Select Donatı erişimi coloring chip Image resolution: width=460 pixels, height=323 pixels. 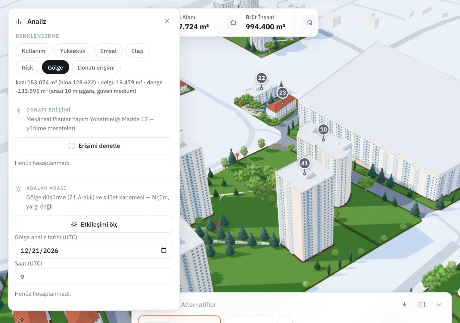click(x=96, y=67)
